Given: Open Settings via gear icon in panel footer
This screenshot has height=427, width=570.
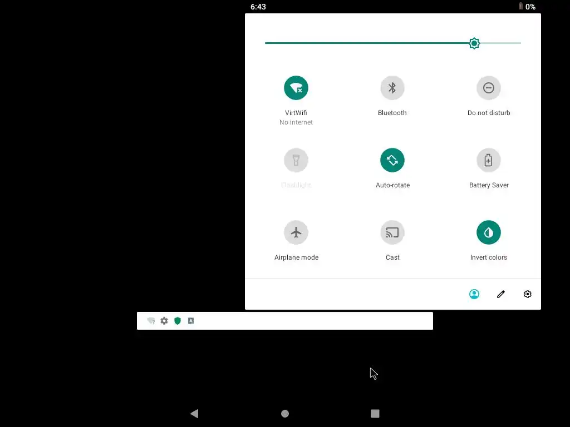Looking at the screenshot, I should point(528,294).
